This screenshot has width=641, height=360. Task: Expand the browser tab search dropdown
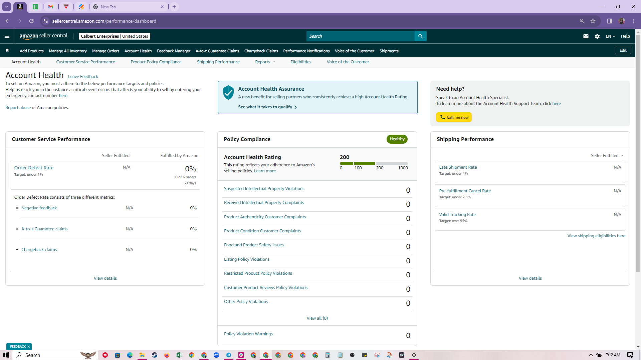pos(7,7)
